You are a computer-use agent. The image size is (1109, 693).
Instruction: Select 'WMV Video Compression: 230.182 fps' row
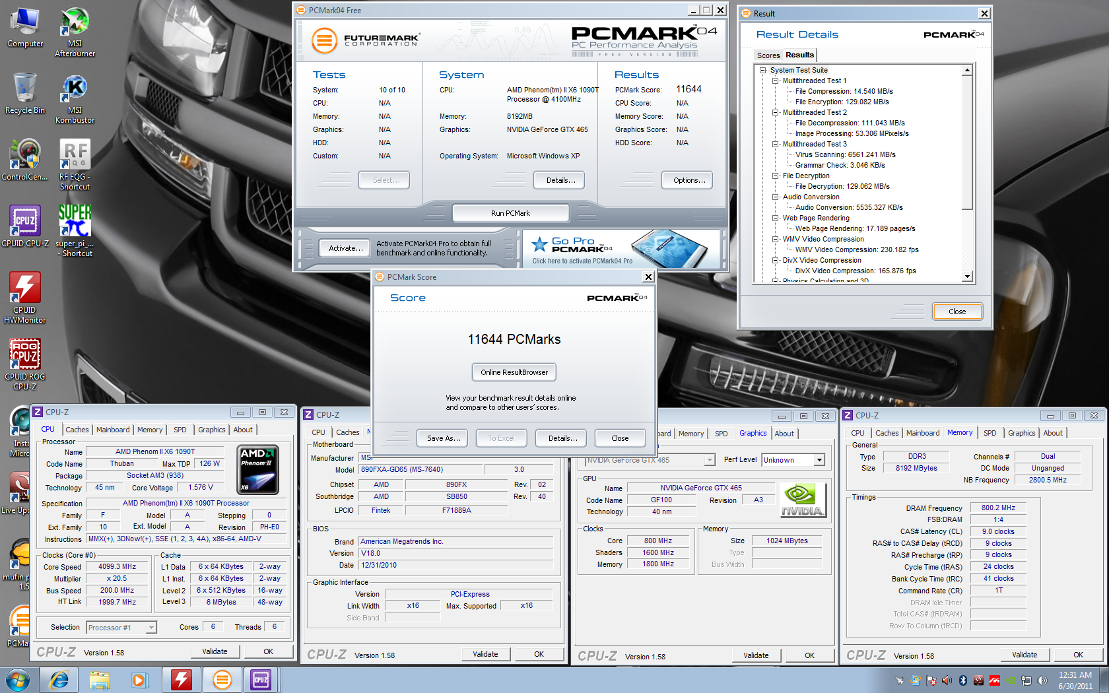pyautogui.click(x=856, y=249)
